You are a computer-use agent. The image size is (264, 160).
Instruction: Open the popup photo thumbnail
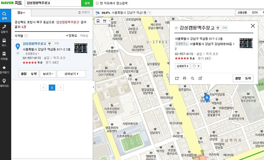[246, 43]
